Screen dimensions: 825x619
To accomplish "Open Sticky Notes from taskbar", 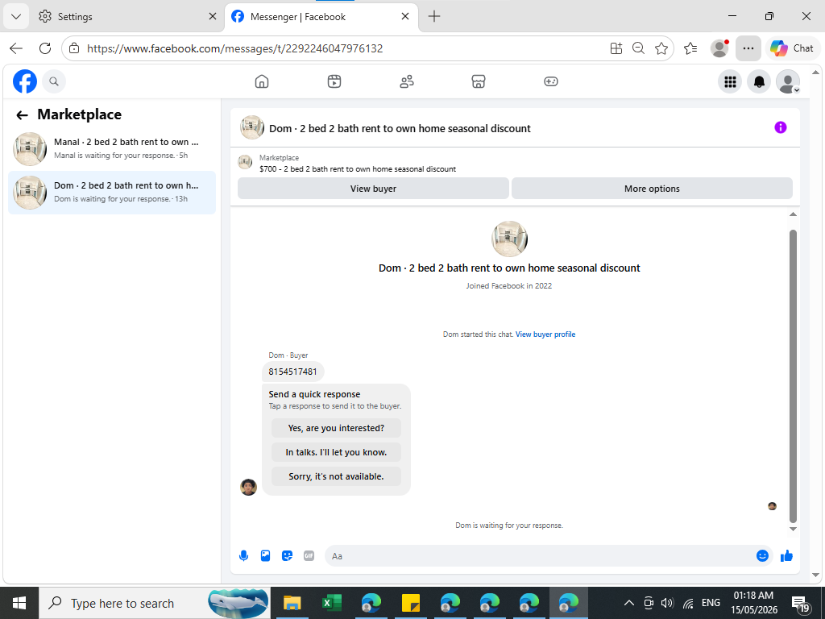I will (410, 603).
